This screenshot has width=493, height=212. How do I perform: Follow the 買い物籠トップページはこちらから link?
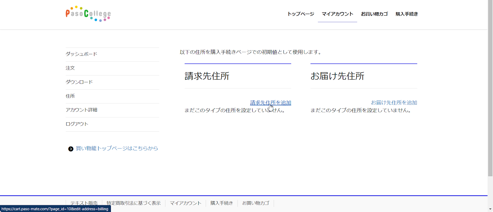117,148
